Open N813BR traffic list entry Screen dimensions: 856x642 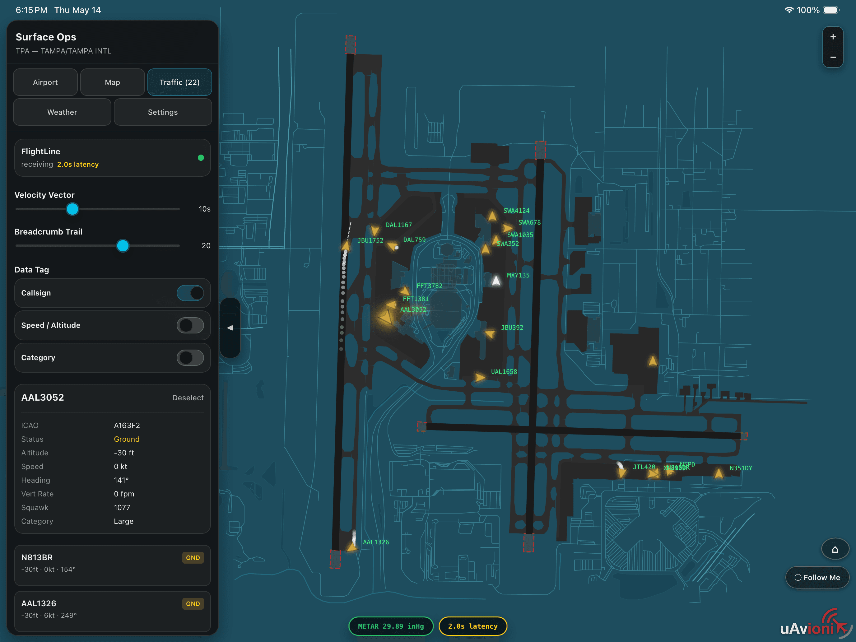pos(113,565)
